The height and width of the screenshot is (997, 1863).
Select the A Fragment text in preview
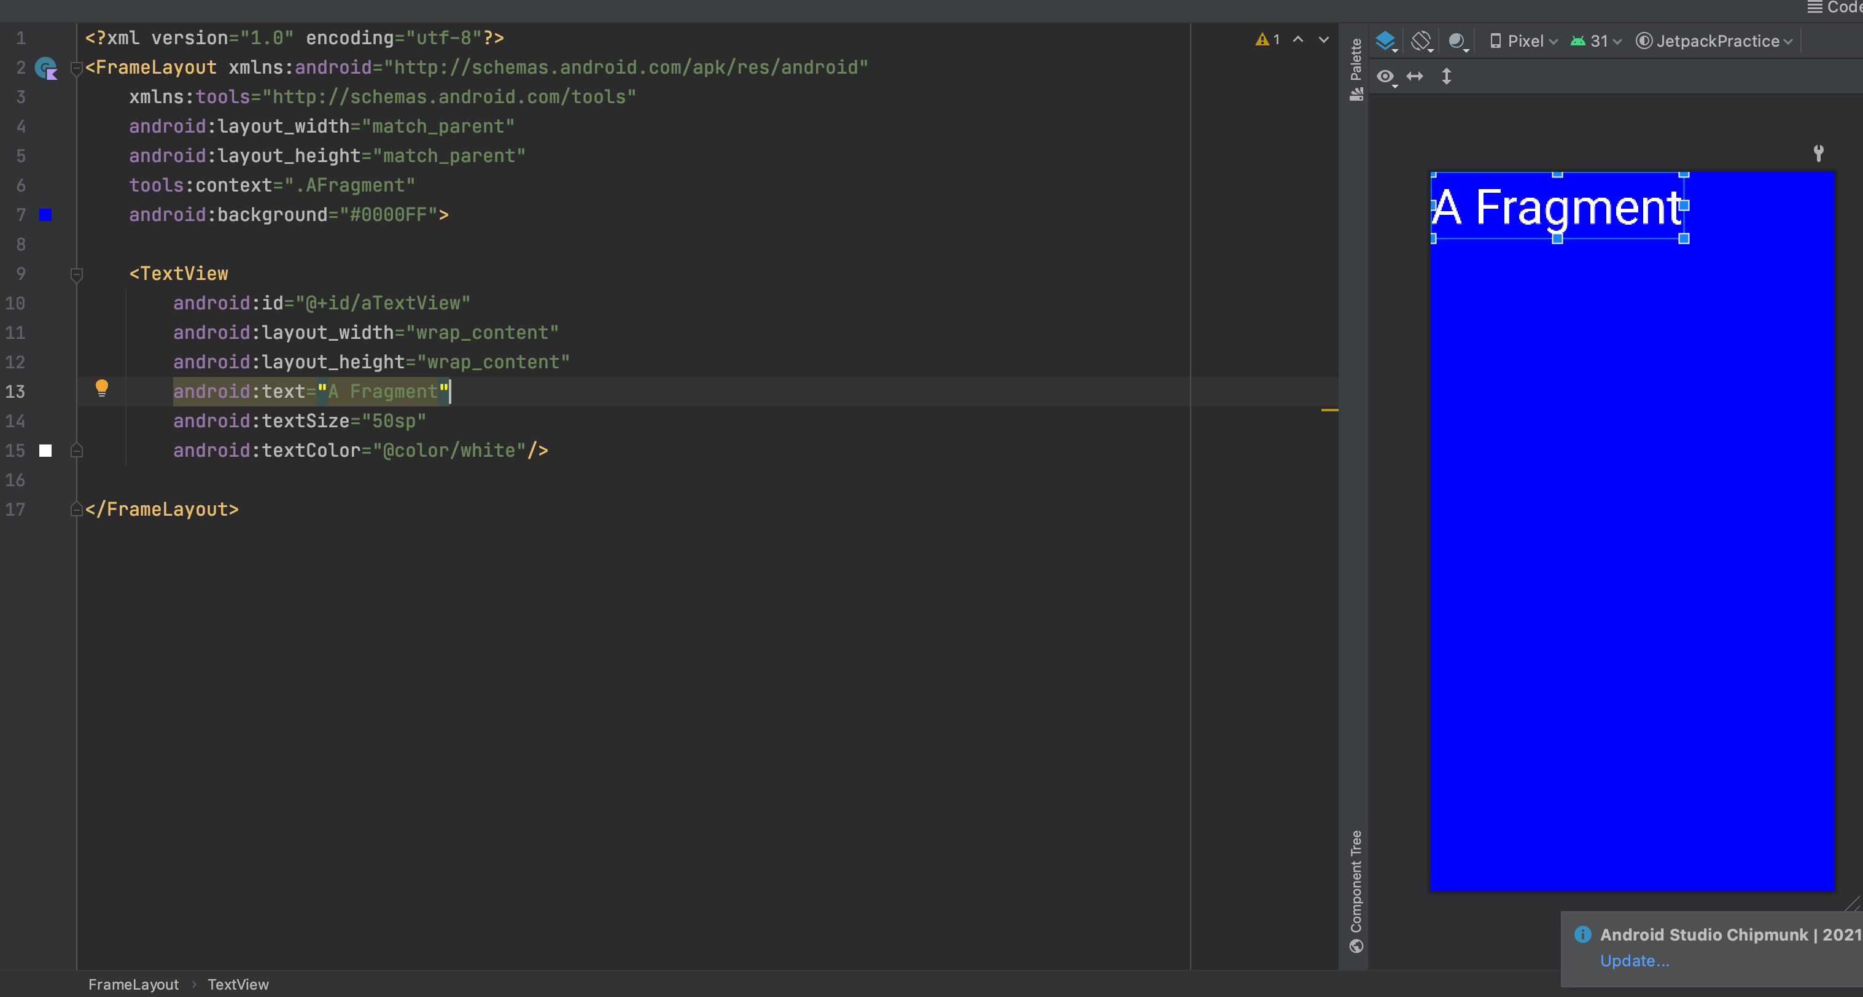[1557, 207]
